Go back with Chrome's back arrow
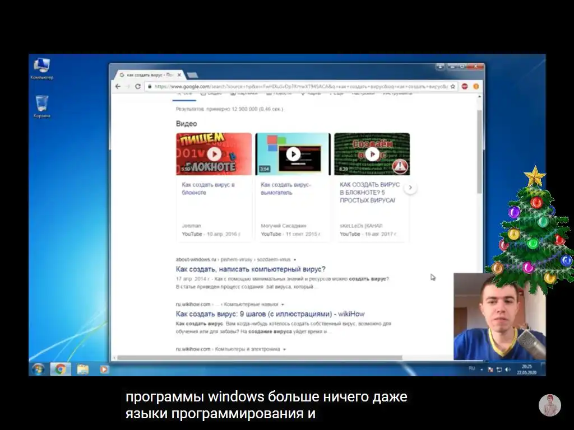The image size is (574, 430). (x=118, y=87)
